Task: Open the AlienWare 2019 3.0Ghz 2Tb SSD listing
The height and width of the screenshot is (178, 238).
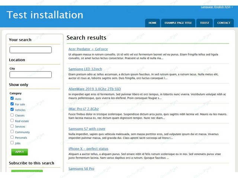Action: pos(94,89)
